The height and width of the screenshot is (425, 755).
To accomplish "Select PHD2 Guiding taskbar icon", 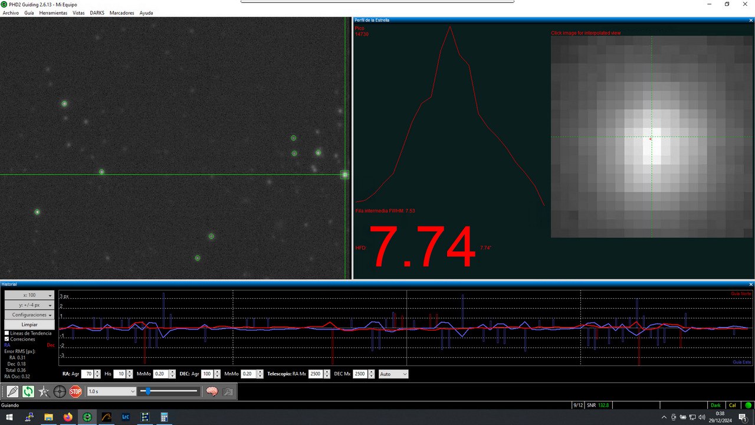I will pyautogui.click(x=87, y=417).
